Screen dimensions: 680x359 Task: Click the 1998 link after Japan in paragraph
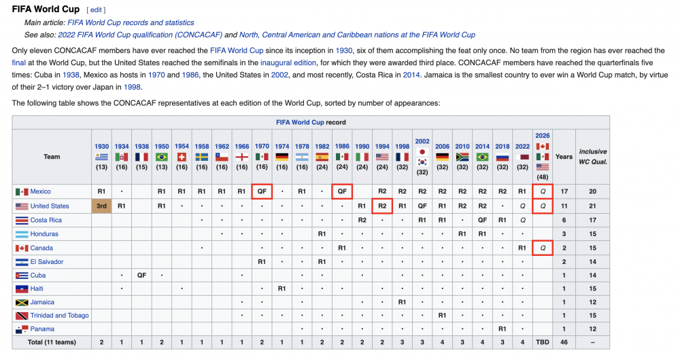click(x=133, y=87)
